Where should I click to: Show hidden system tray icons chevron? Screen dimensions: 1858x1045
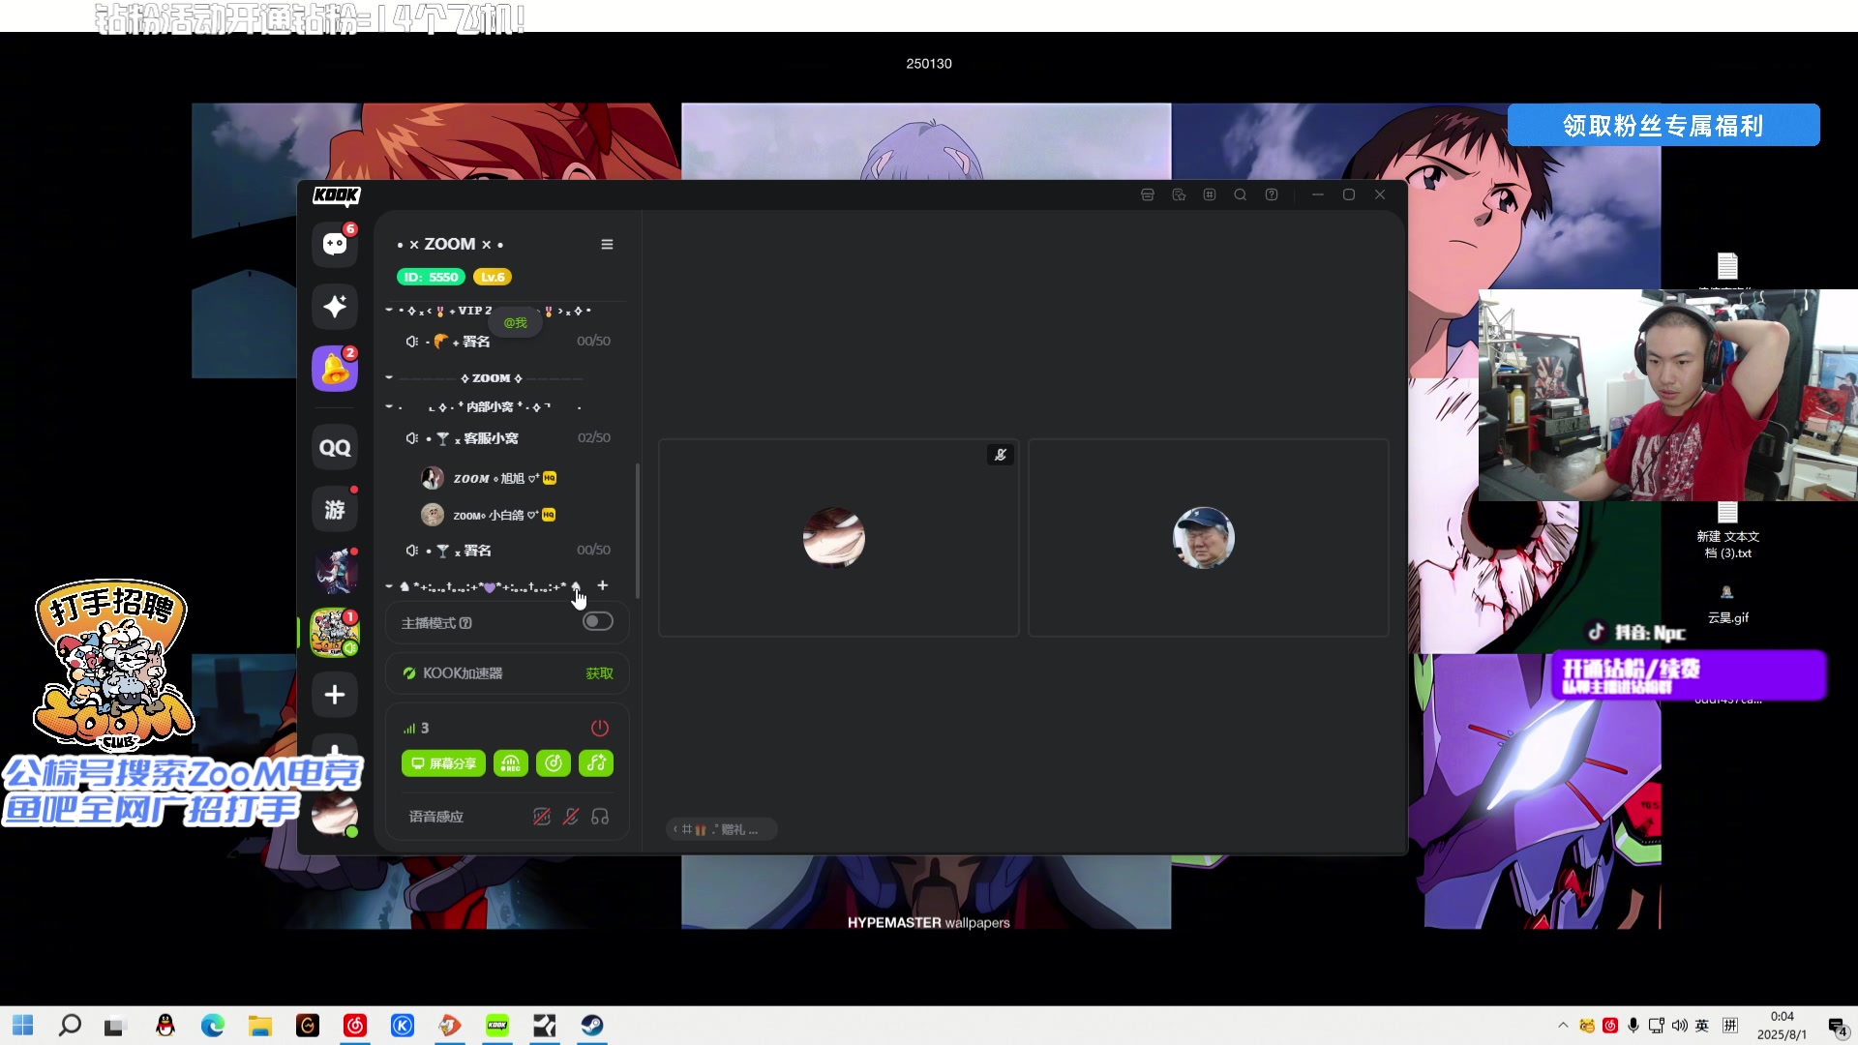click(x=1563, y=1026)
